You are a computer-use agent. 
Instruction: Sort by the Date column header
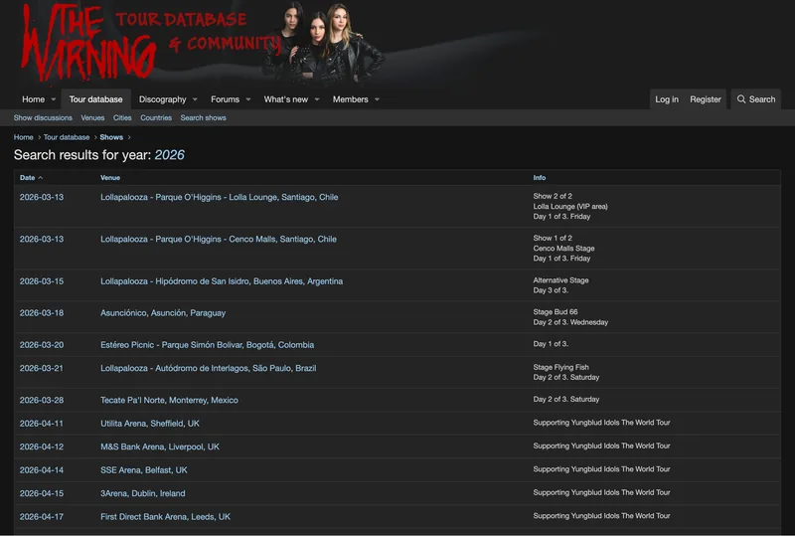[27, 178]
